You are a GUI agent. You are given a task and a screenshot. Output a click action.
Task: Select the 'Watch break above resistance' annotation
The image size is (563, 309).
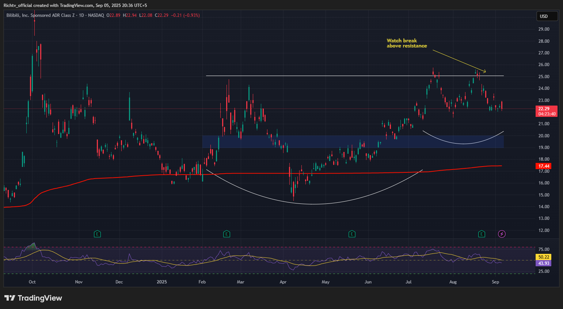coord(406,43)
